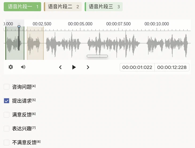Image resolution: width=195 pixels, height=148 pixels.
Task: Click the 00:00:07.500 timeline mark
Action: tap(119, 24)
